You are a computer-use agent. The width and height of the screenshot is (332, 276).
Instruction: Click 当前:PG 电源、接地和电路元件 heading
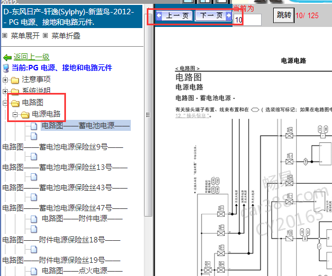click(x=62, y=68)
